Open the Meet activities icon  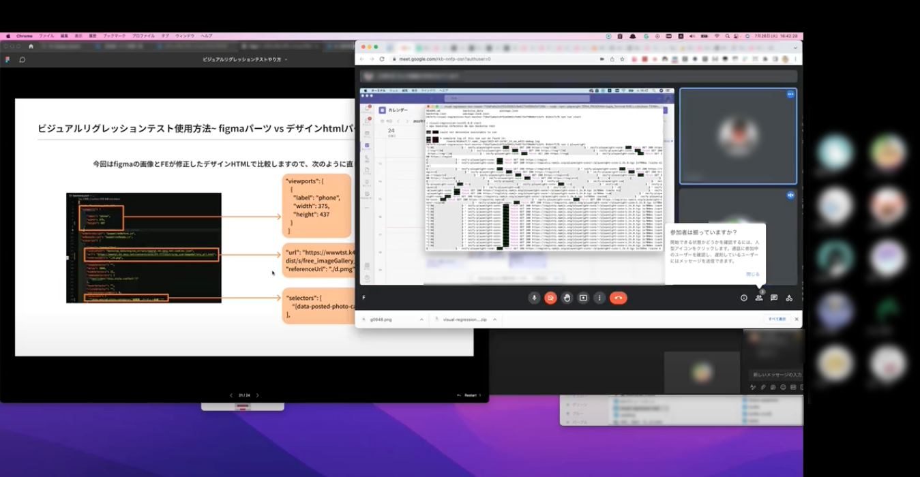pos(789,298)
